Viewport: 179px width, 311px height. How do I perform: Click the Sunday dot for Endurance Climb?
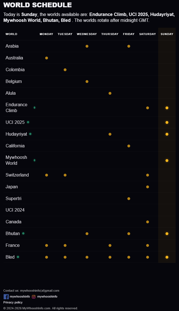pyautogui.click(x=167, y=108)
